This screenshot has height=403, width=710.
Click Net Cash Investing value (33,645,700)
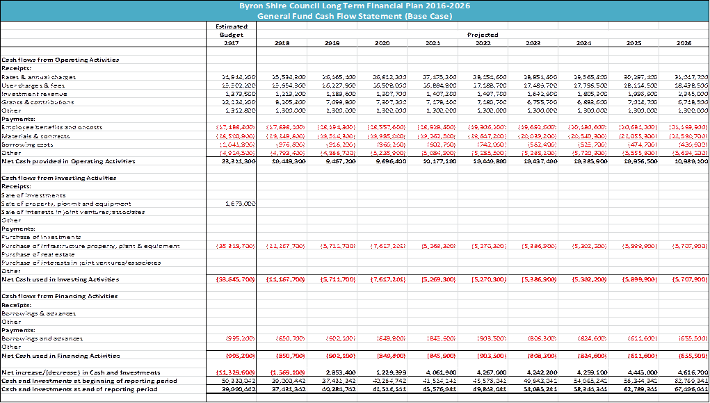[236, 279]
